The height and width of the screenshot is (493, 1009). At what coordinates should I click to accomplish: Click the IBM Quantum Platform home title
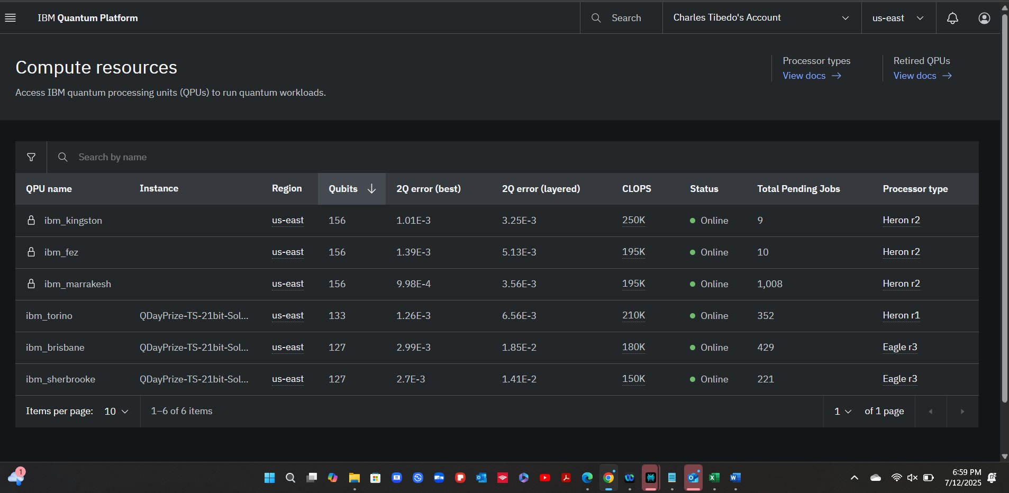pyautogui.click(x=87, y=18)
